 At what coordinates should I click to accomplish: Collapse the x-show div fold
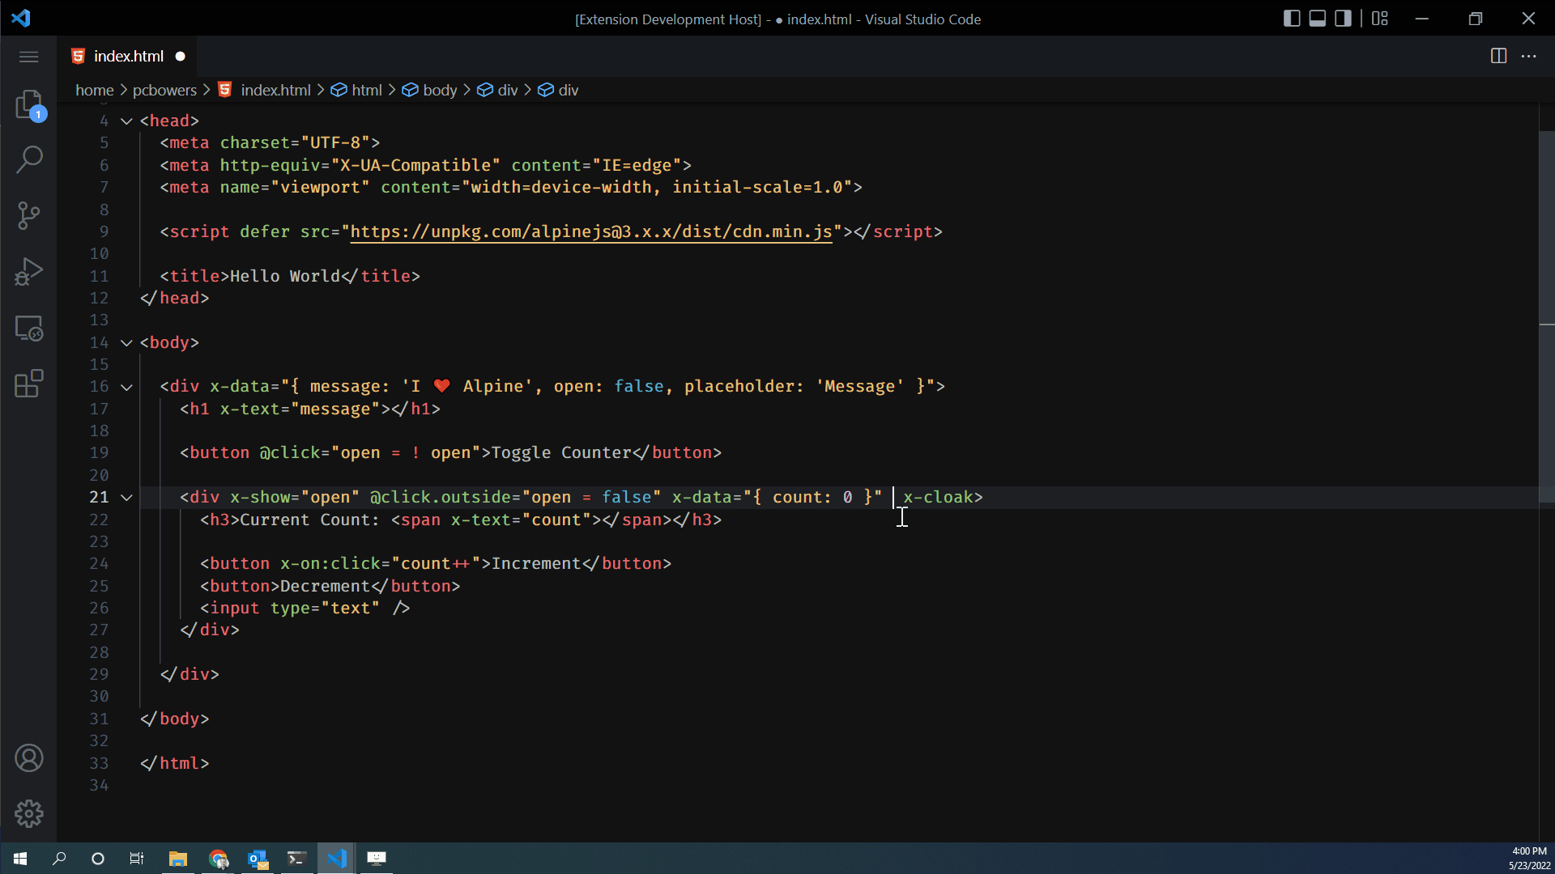[126, 497]
